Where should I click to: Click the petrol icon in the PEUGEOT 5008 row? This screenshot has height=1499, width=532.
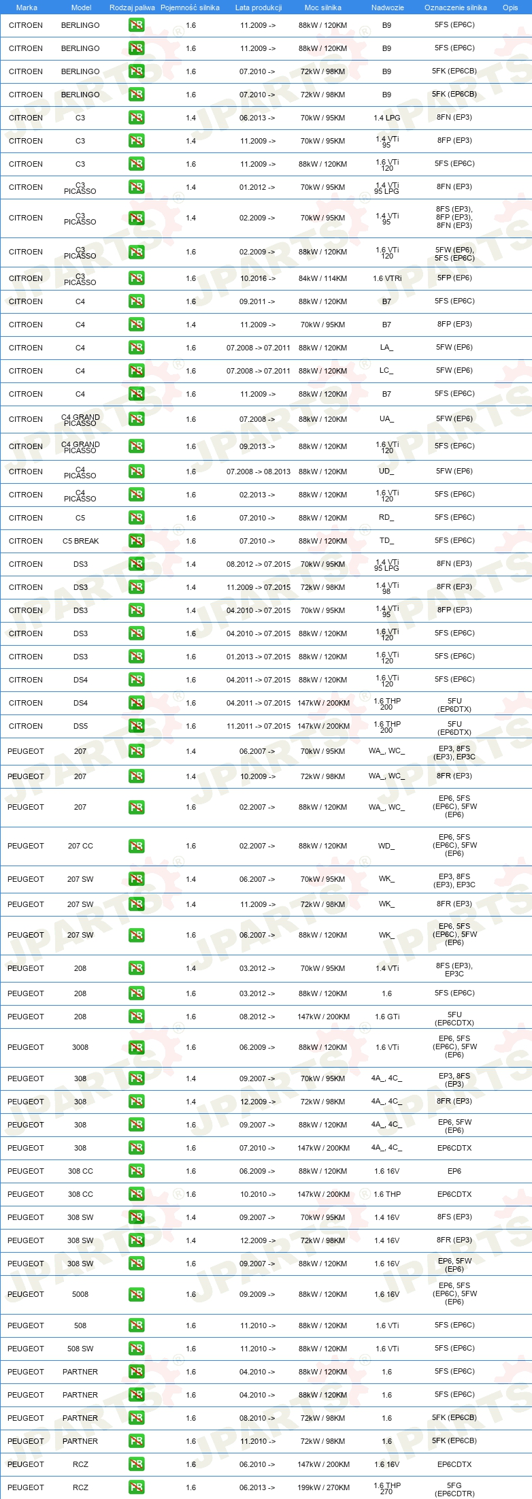coord(136,1294)
